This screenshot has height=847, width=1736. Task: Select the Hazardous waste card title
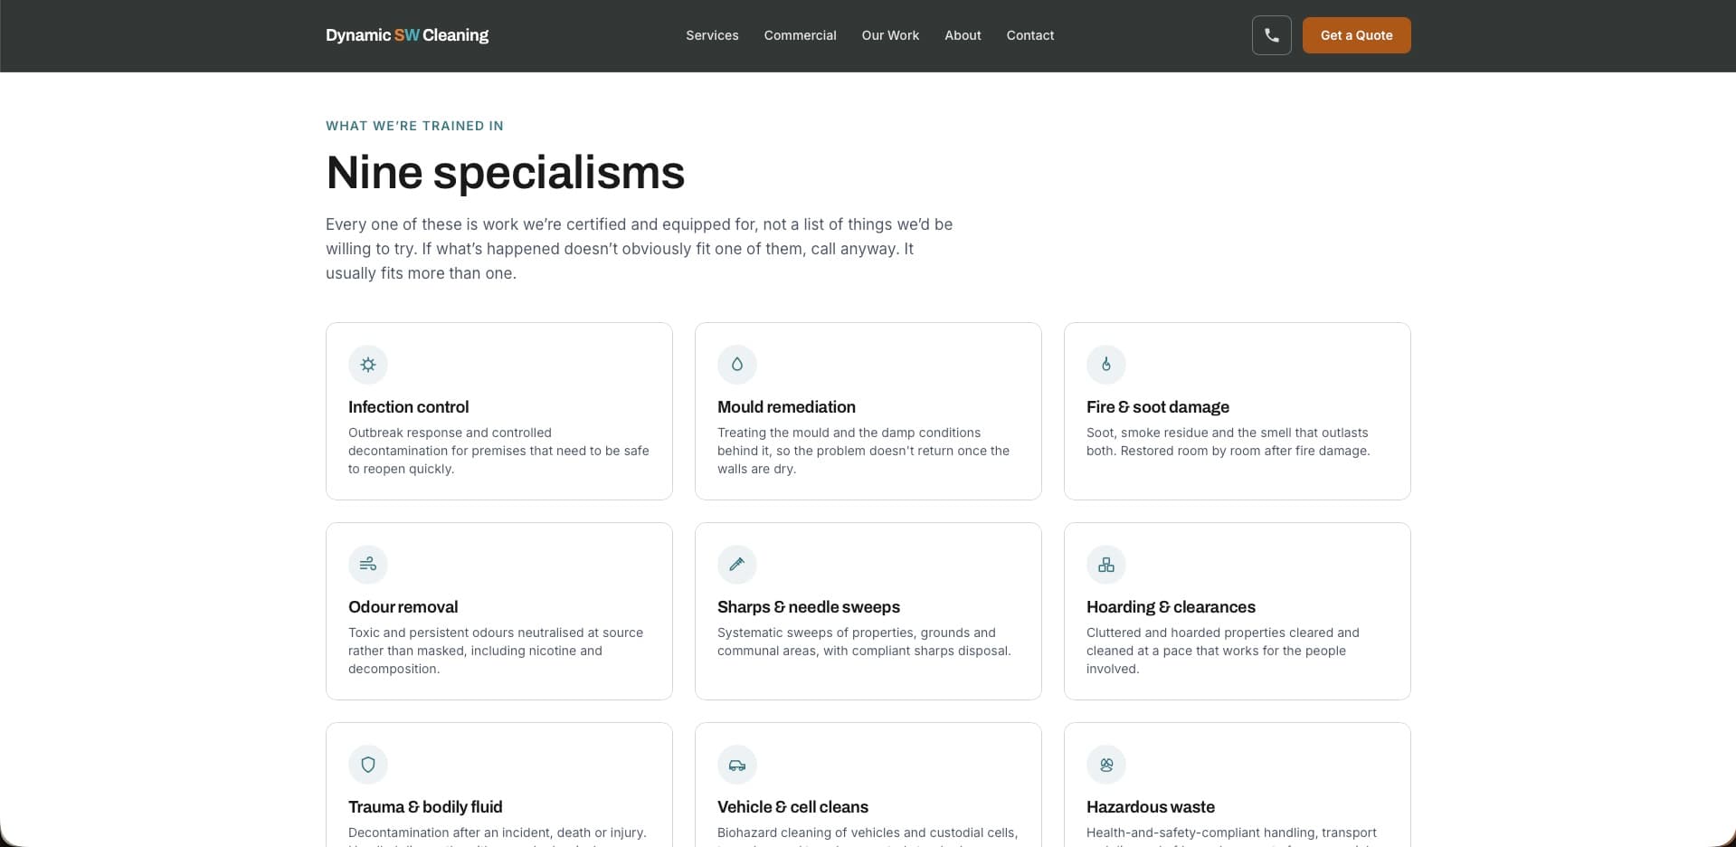pos(1151,807)
